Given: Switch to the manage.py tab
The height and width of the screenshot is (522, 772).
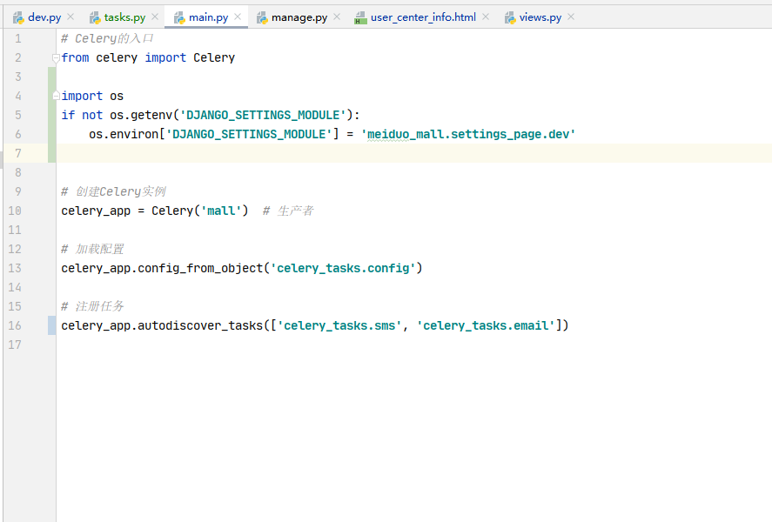Looking at the screenshot, I should click(x=300, y=16).
